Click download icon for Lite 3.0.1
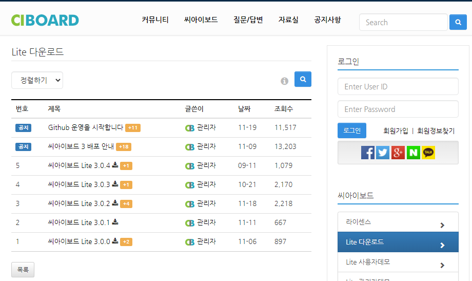Screen dimensions: 472x281 (x=115, y=222)
